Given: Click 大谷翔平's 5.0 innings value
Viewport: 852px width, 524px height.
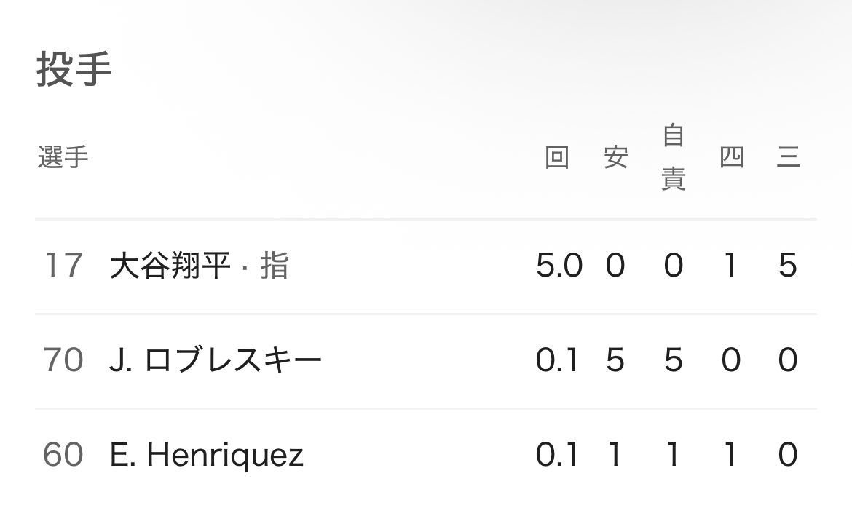Looking at the screenshot, I should click(x=559, y=266).
